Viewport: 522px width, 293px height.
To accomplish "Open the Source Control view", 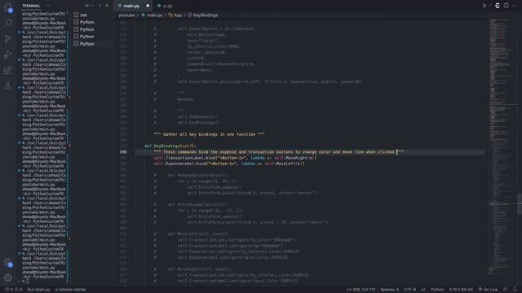I will click(x=8, y=39).
